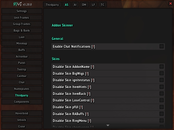
Task: Tick the Disable Skin LoseControl checkbox
Action: (x=162, y=100)
